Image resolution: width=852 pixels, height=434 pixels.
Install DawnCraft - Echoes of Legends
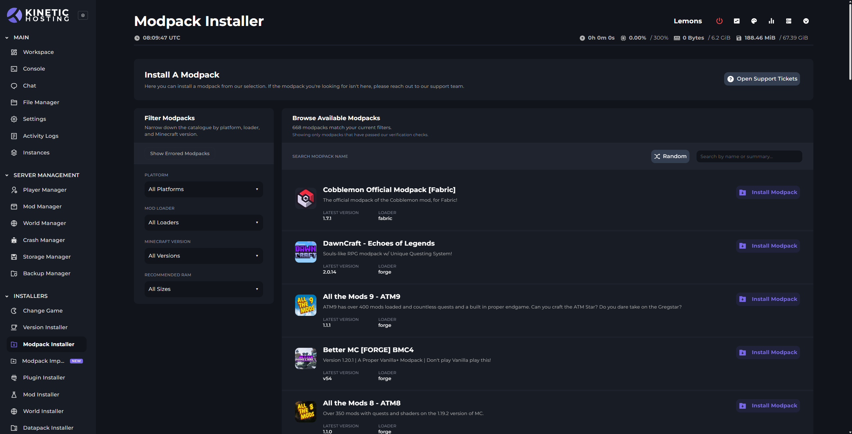(x=768, y=246)
